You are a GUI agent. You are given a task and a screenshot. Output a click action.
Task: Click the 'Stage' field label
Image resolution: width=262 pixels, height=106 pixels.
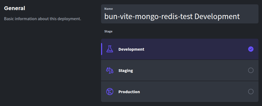pos(108,31)
